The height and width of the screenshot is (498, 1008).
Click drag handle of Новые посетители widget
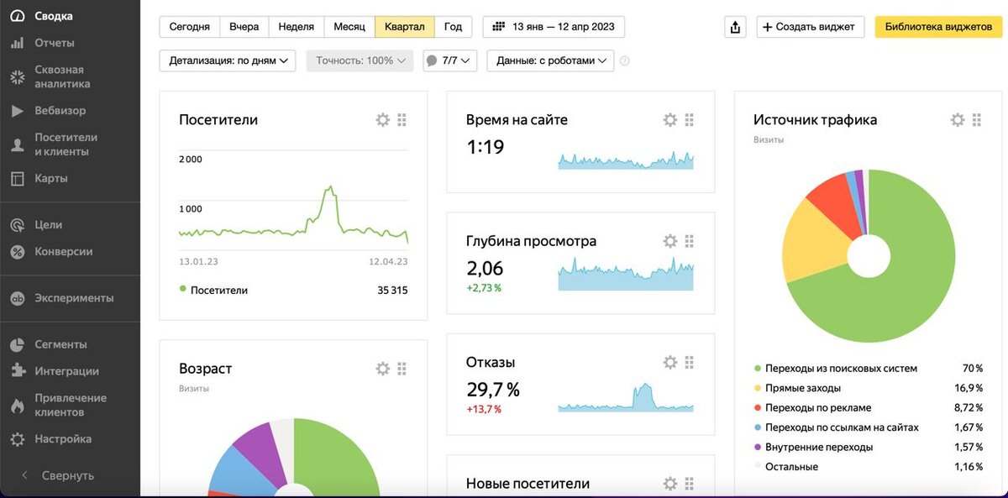click(x=690, y=484)
